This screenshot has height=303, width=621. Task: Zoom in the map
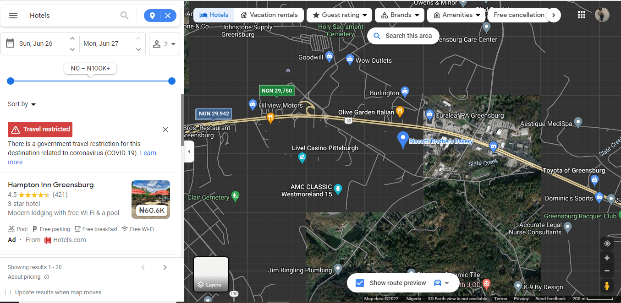(x=607, y=258)
